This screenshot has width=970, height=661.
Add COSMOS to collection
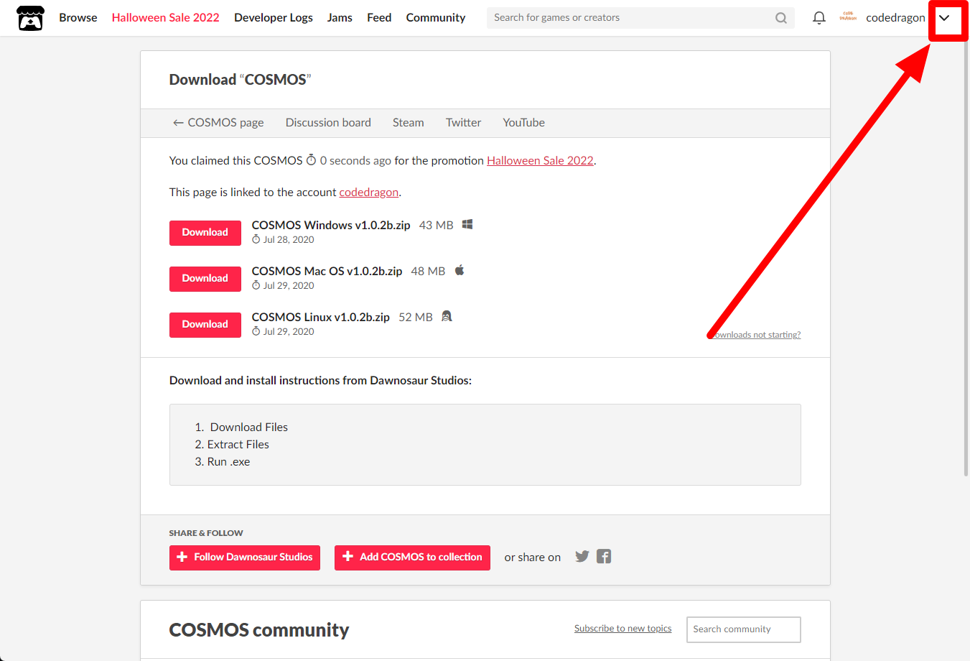[x=412, y=558]
